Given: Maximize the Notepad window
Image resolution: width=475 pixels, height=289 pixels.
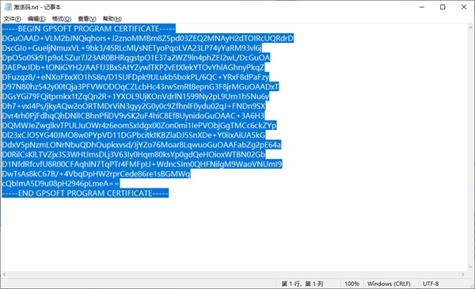Looking at the screenshot, I should (x=443, y=7).
